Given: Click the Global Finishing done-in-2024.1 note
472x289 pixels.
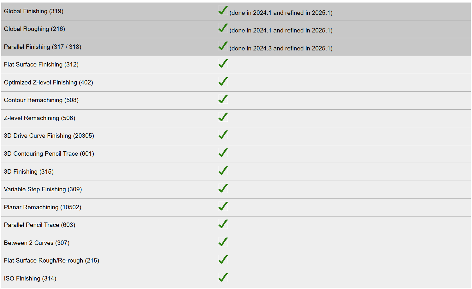Looking at the screenshot, I should pos(281,13).
